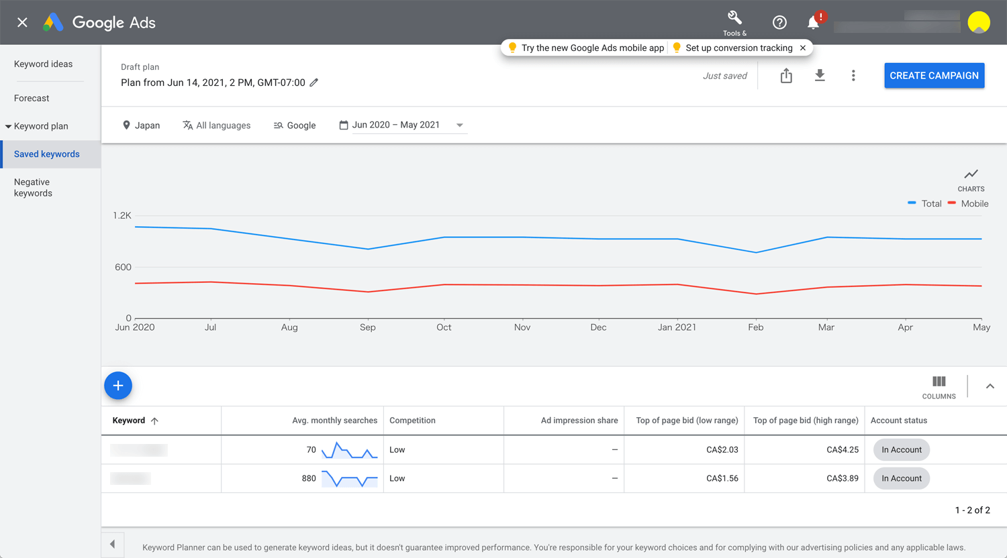Click the CA$1.56 low bid value
The width and height of the screenshot is (1007, 558).
point(722,478)
